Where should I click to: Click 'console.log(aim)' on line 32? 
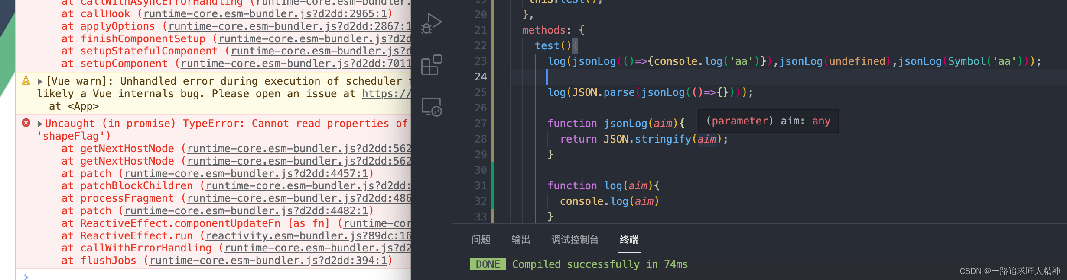click(x=609, y=201)
